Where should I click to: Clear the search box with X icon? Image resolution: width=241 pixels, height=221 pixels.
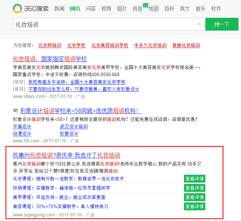(x=199, y=24)
